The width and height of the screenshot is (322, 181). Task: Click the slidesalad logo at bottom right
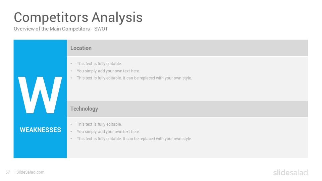(x=290, y=172)
